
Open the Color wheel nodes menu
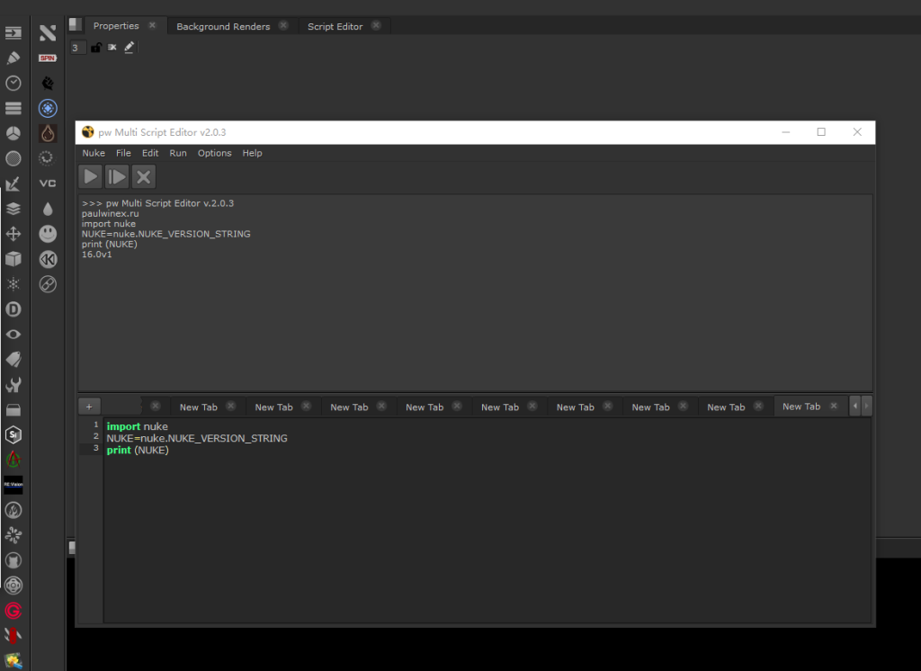coord(13,133)
